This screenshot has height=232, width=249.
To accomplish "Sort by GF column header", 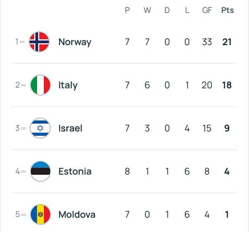I will pyautogui.click(x=207, y=10).
